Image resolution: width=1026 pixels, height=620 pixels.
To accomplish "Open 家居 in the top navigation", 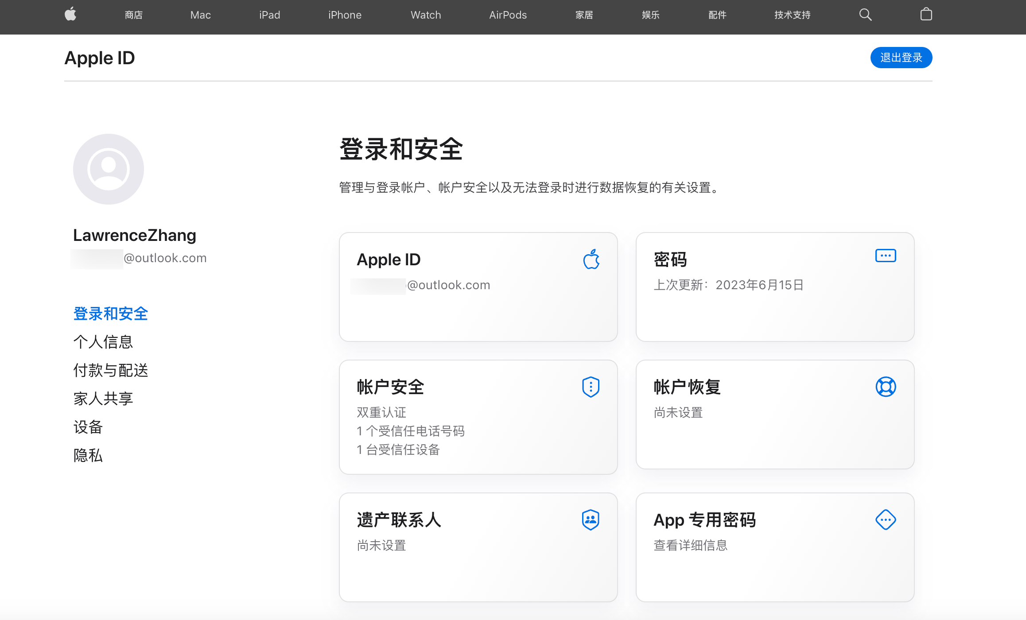I will click(584, 15).
